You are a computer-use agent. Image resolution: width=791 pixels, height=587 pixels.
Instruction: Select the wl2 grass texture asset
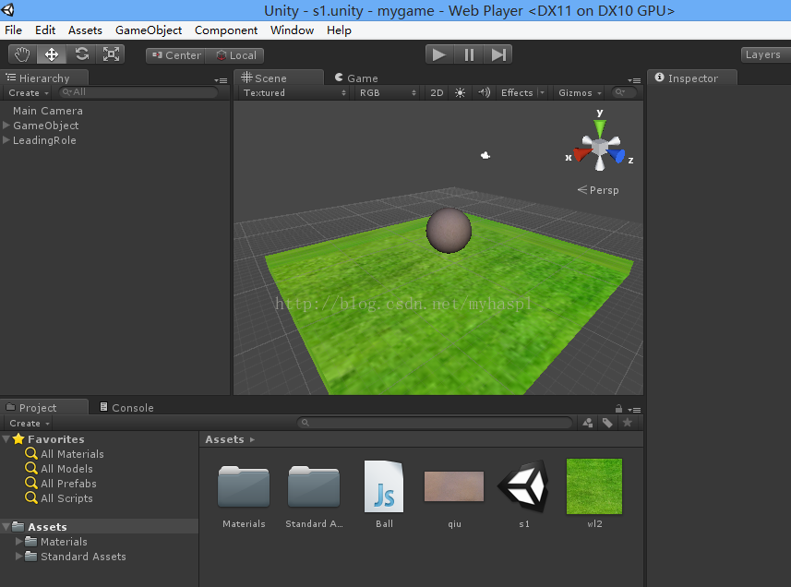point(594,494)
